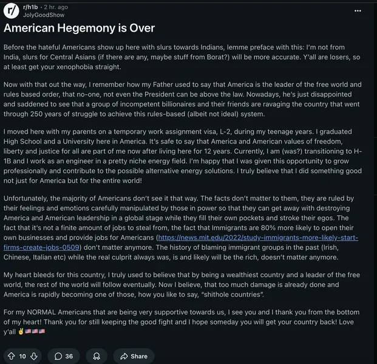Click the post title American Hegemony is Over
The height and width of the screenshot is (364, 377).
coord(80,28)
